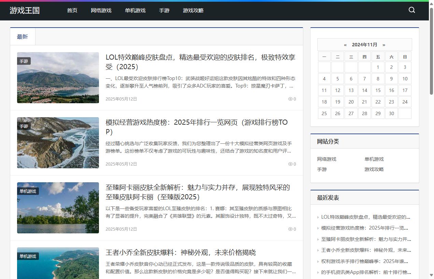Click the 单机游戏 badge on 王者小乔 article

tap(28, 256)
